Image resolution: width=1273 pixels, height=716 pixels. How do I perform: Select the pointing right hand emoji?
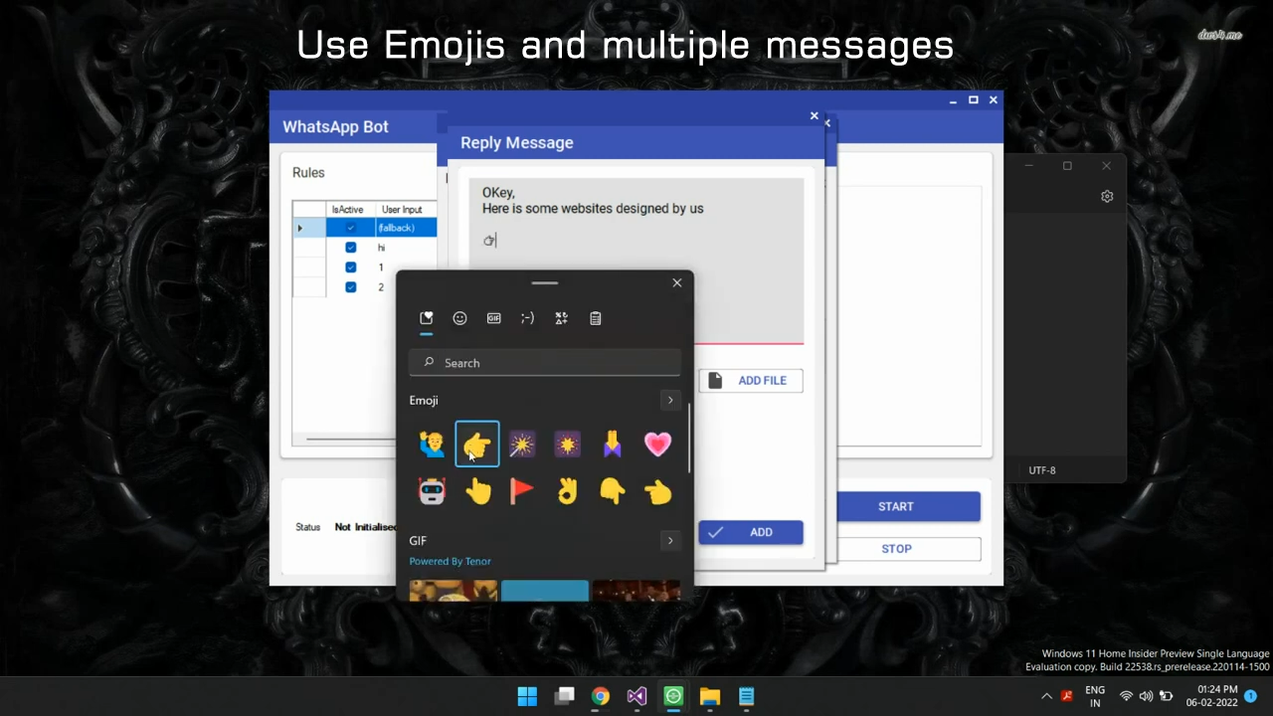[477, 445]
